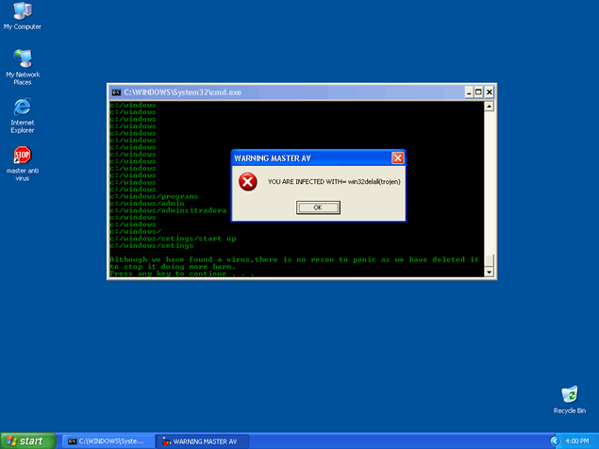Viewport: 599px width, 449px height.
Task: Switch to the cmd.exe taskbar item
Action: click(x=106, y=441)
